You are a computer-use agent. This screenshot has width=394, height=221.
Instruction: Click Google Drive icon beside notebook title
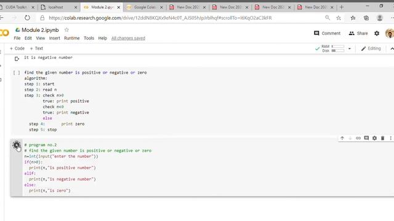coord(17,30)
